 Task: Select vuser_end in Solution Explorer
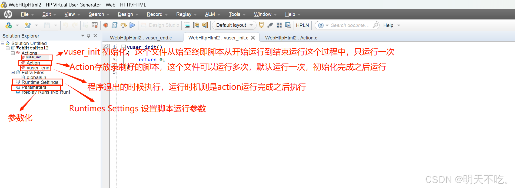click(38, 68)
